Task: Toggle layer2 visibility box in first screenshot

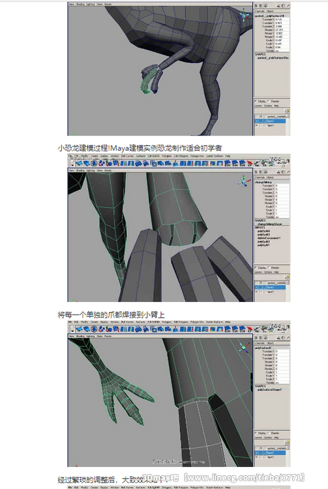Action: click(257, 121)
